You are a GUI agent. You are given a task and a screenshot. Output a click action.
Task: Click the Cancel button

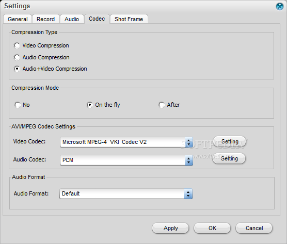254,228
